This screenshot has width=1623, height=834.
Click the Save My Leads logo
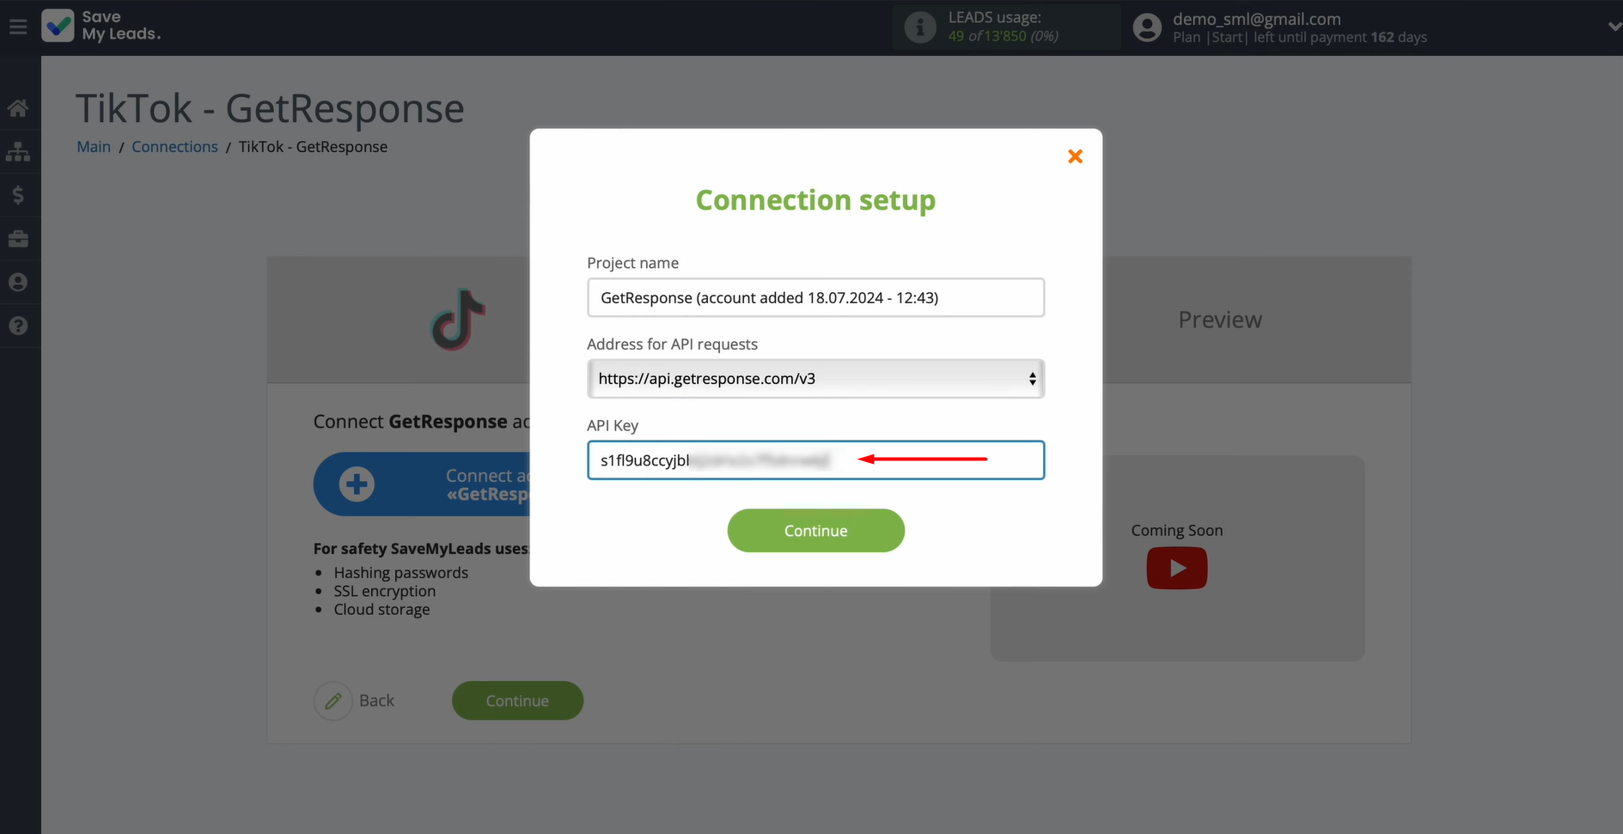coord(100,26)
